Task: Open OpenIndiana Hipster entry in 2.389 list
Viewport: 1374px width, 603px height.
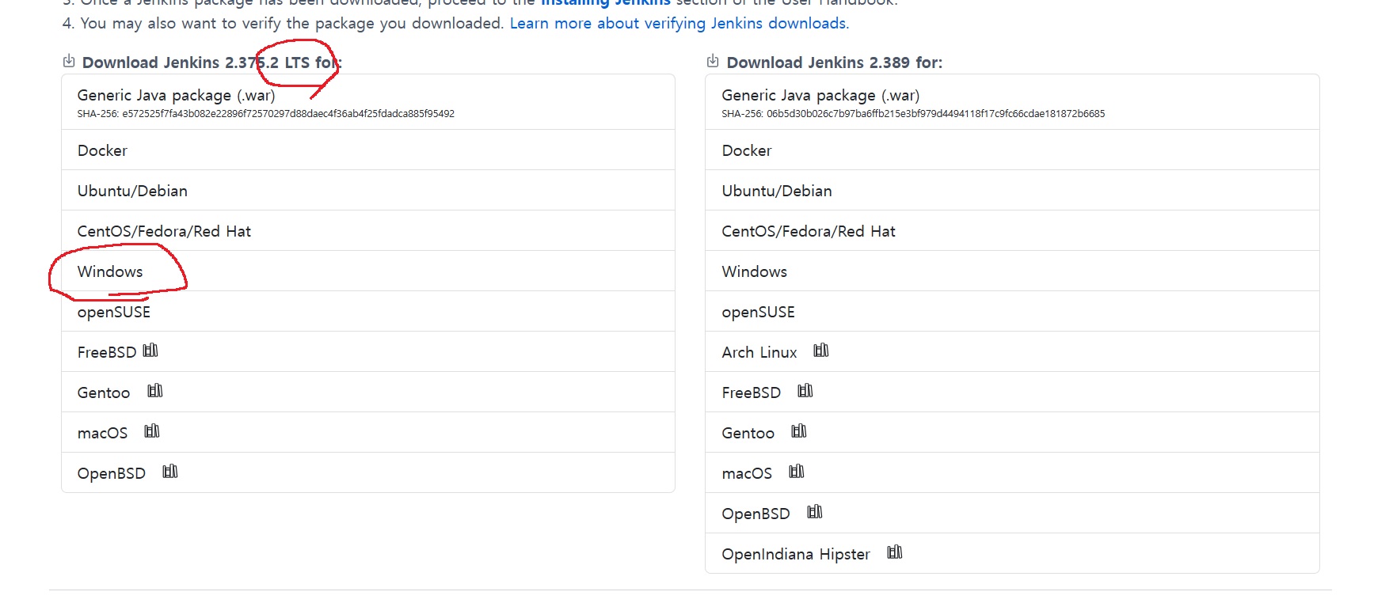Action: (x=1012, y=554)
